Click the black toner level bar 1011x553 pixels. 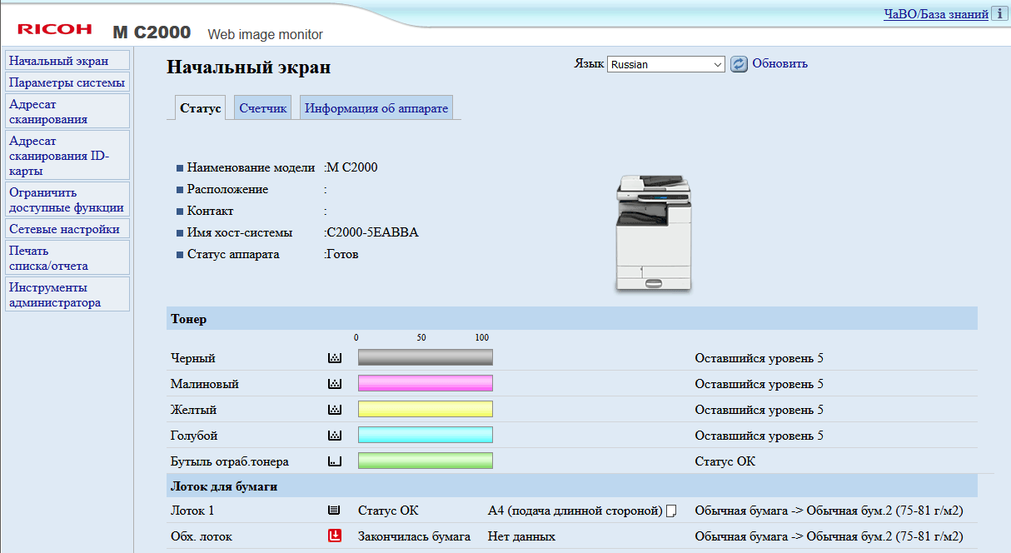tap(426, 358)
